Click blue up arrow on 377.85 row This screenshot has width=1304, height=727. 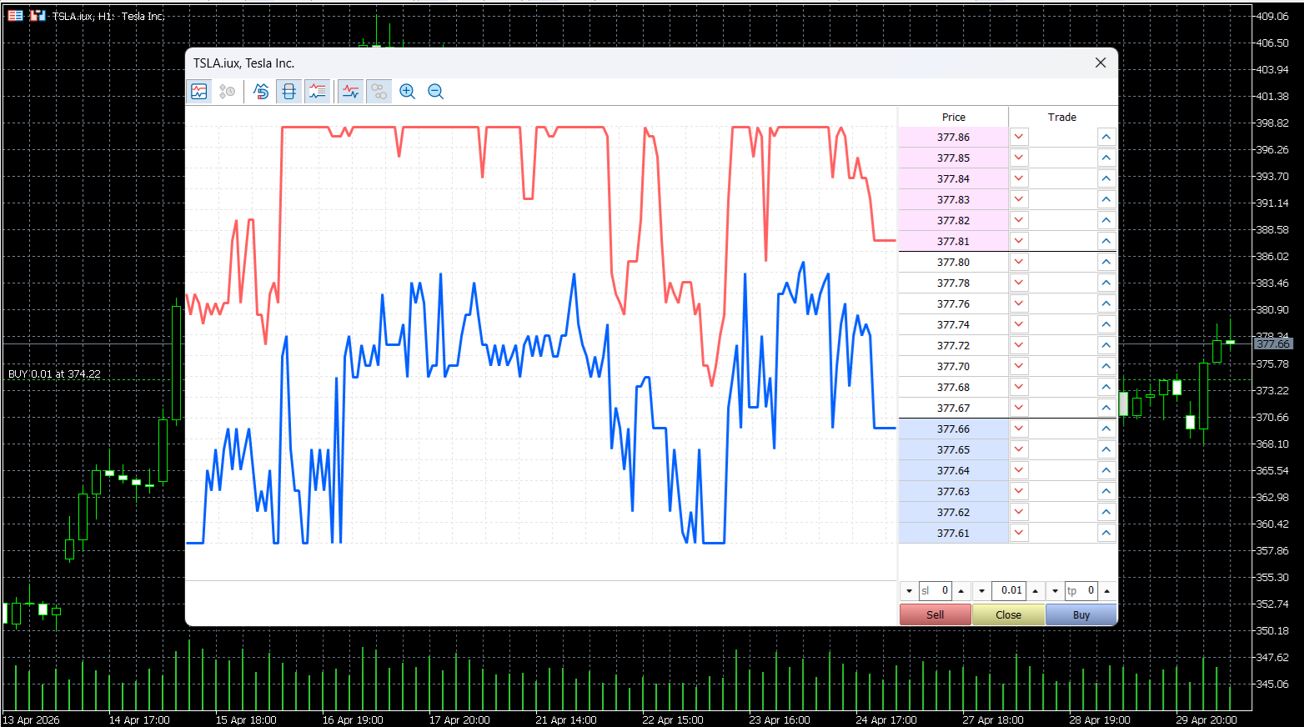click(1106, 158)
